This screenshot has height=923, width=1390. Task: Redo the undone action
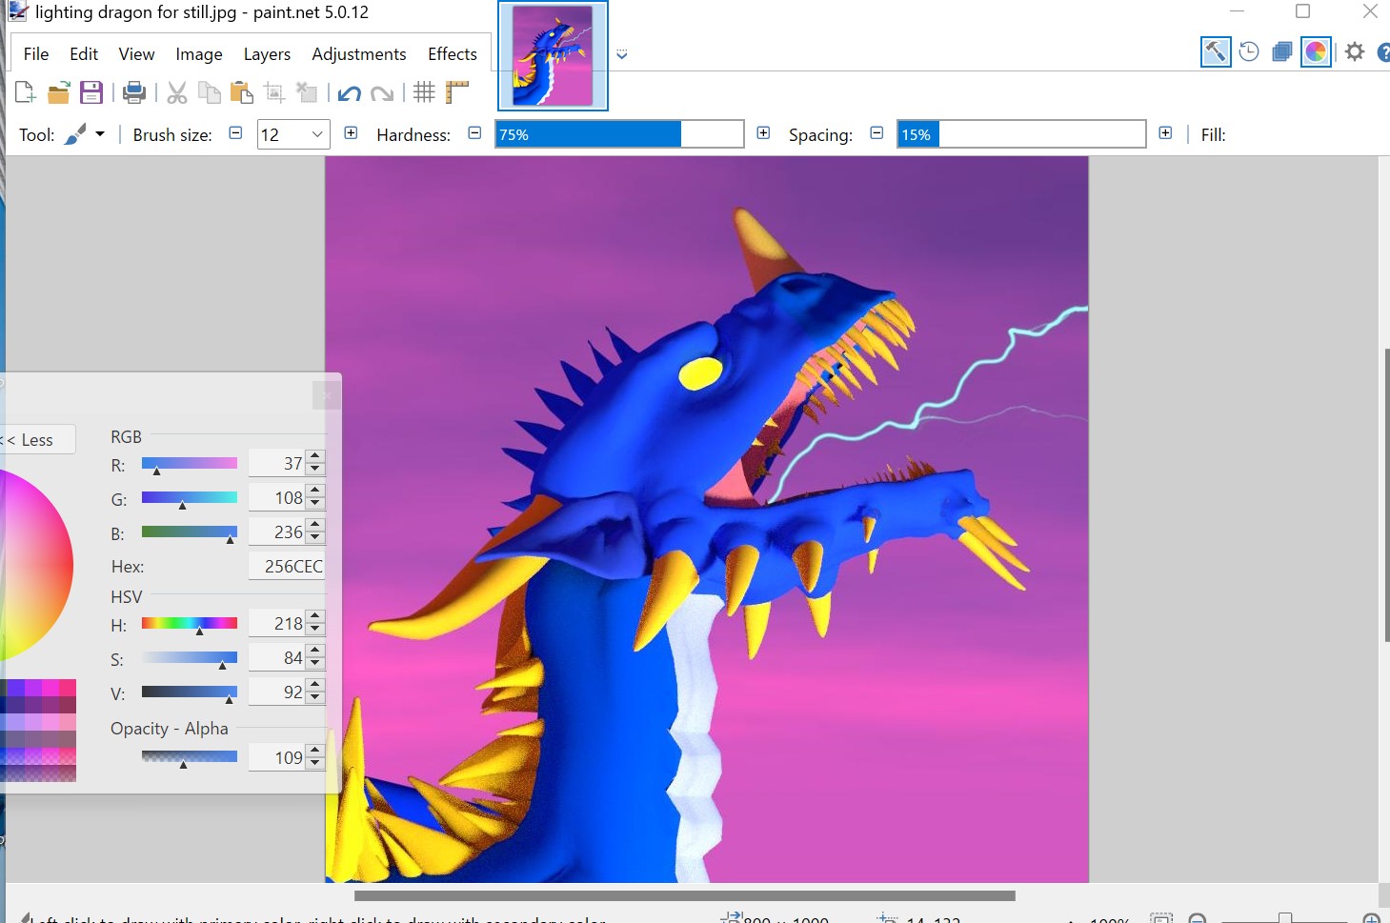382,93
